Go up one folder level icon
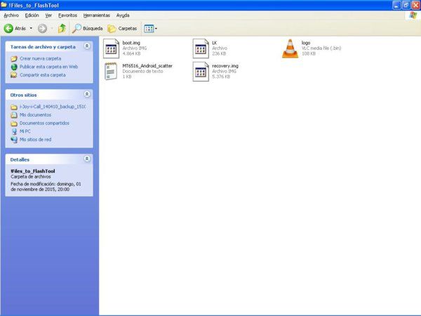Image resolution: width=421 pixels, height=316 pixels. click(62, 28)
